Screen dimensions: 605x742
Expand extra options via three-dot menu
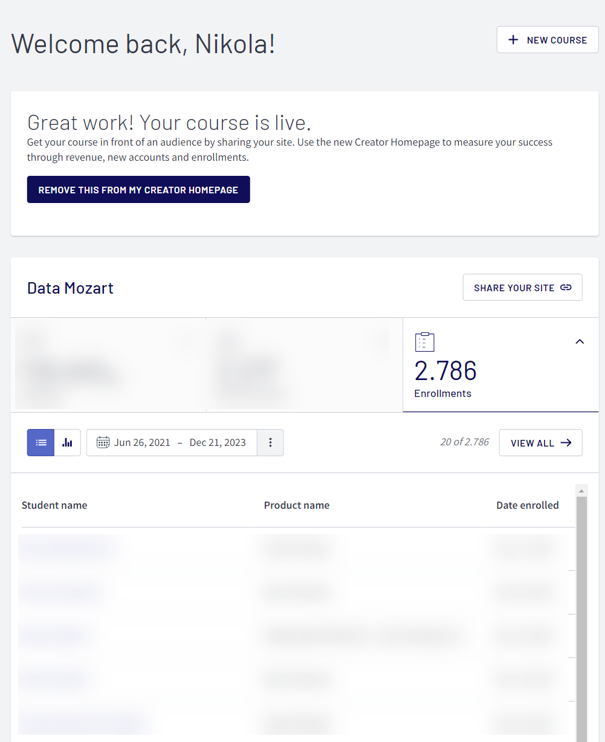coord(270,442)
